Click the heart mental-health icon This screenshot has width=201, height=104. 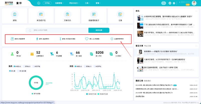tap(87, 39)
